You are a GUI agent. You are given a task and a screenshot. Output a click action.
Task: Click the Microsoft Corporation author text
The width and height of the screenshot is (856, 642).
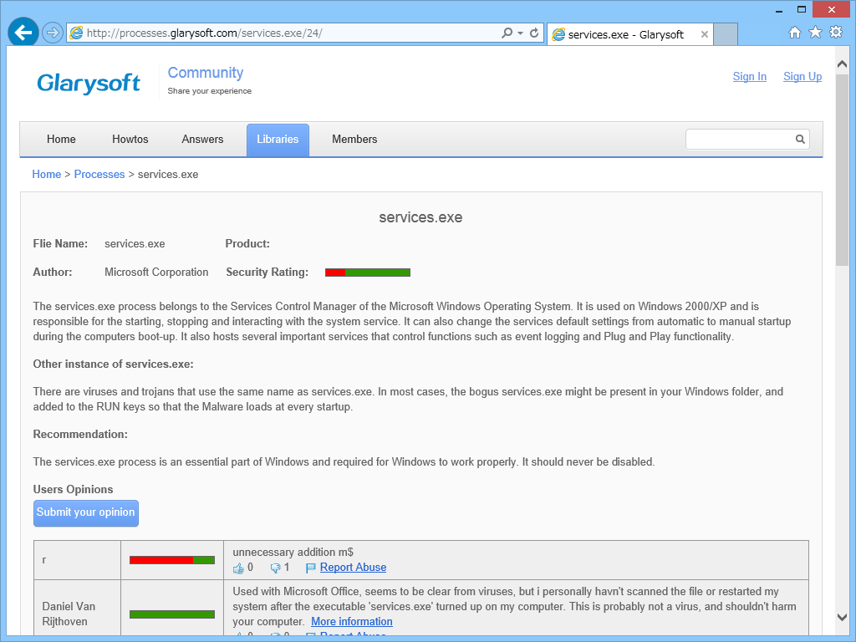(x=156, y=272)
